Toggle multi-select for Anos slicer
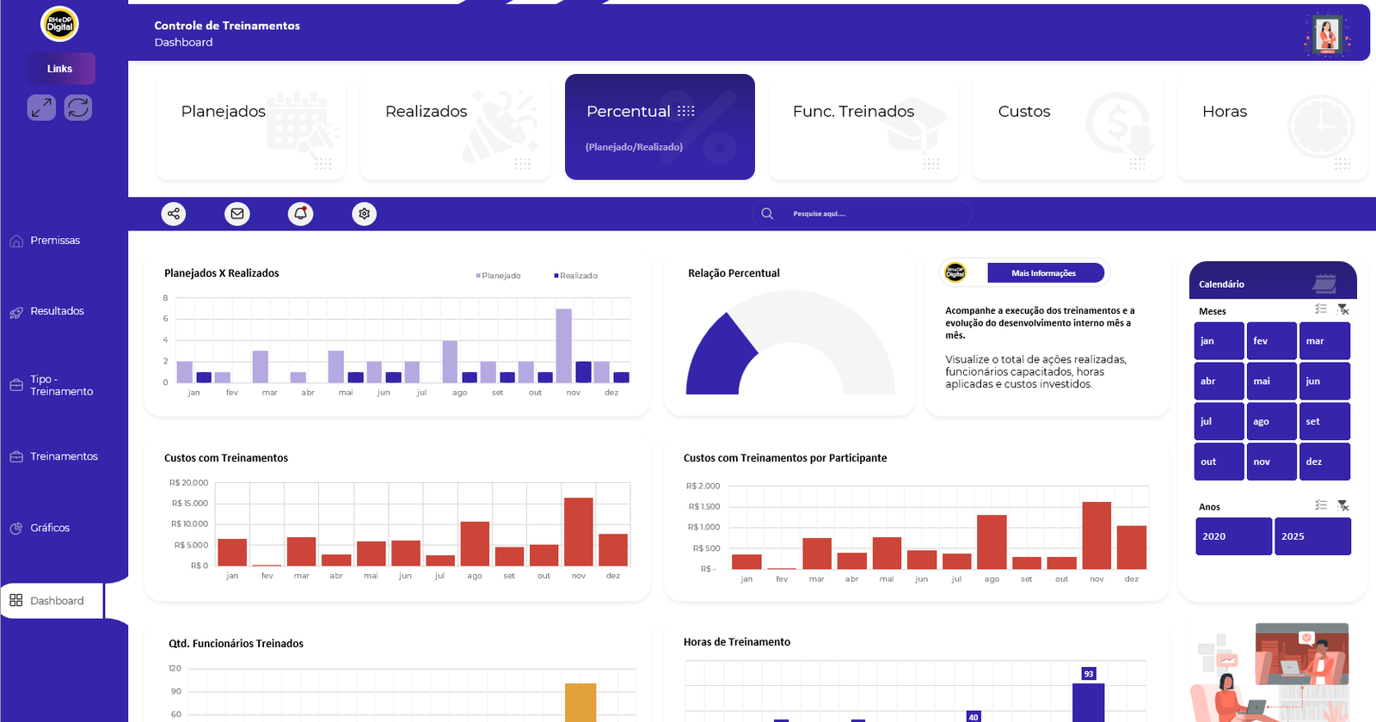This screenshot has width=1376, height=722. click(x=1321, y=505)
